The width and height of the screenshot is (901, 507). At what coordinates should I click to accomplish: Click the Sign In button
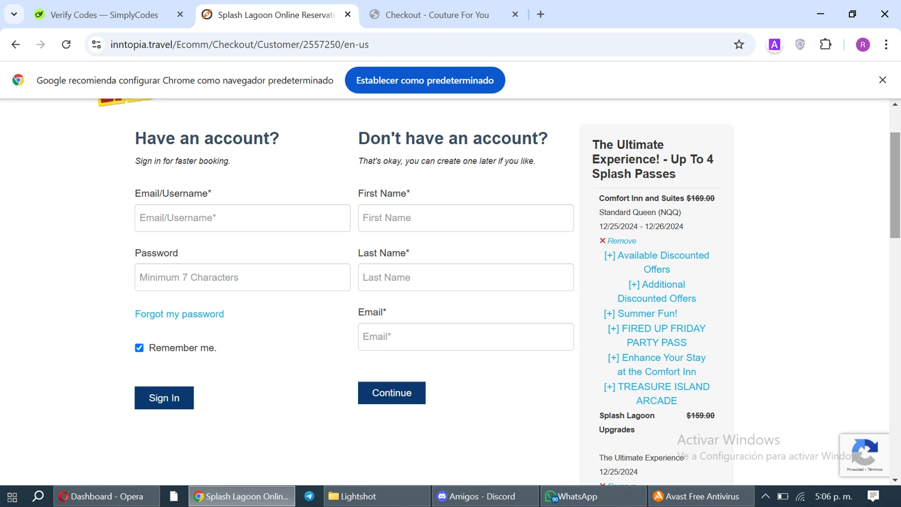point(164,398)
